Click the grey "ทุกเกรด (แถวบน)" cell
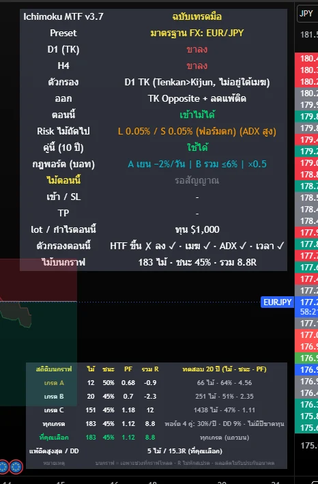Image resolution: width=318 pixels, height=484 pixels. (225, 438)
